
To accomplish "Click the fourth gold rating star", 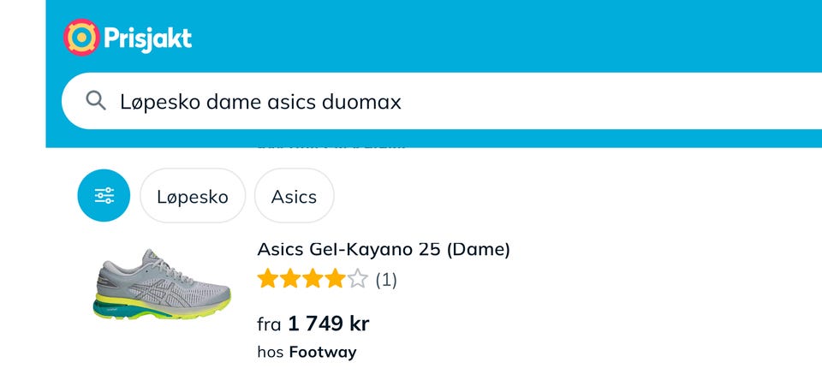I will click(335, 279).
